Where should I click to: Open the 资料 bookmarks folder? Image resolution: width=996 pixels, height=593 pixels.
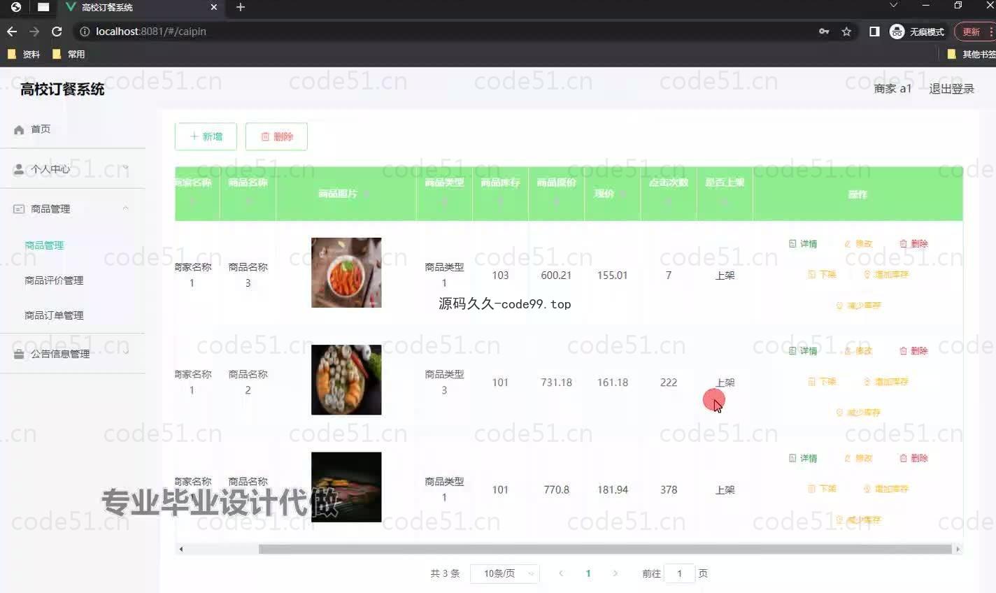pos(23,54)
